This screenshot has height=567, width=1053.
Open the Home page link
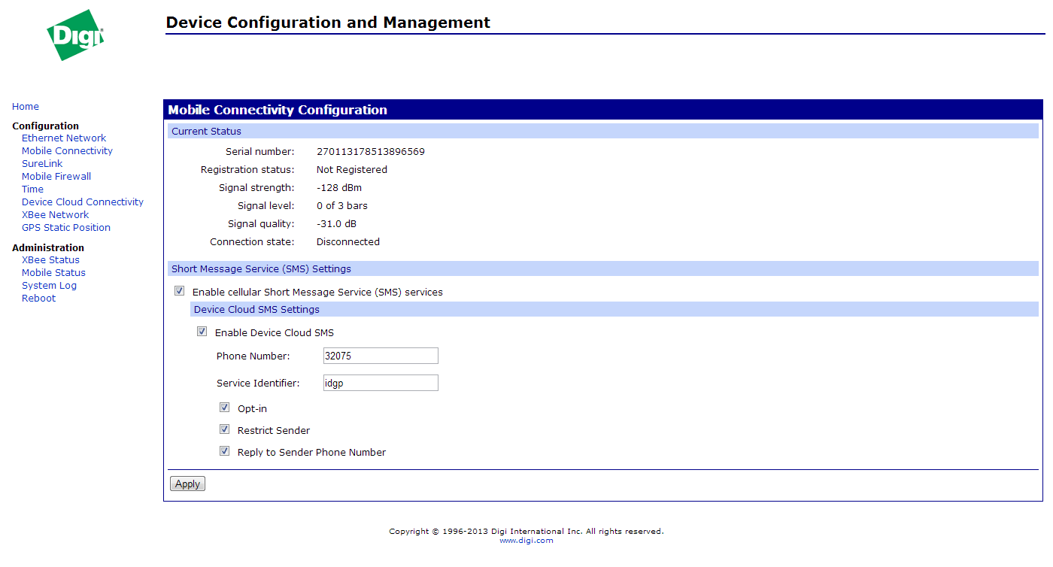click(x=26, y=107)
